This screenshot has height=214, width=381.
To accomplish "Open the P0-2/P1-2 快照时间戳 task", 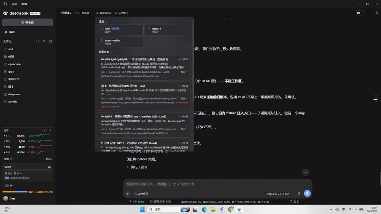I will [x=144, y=124].
